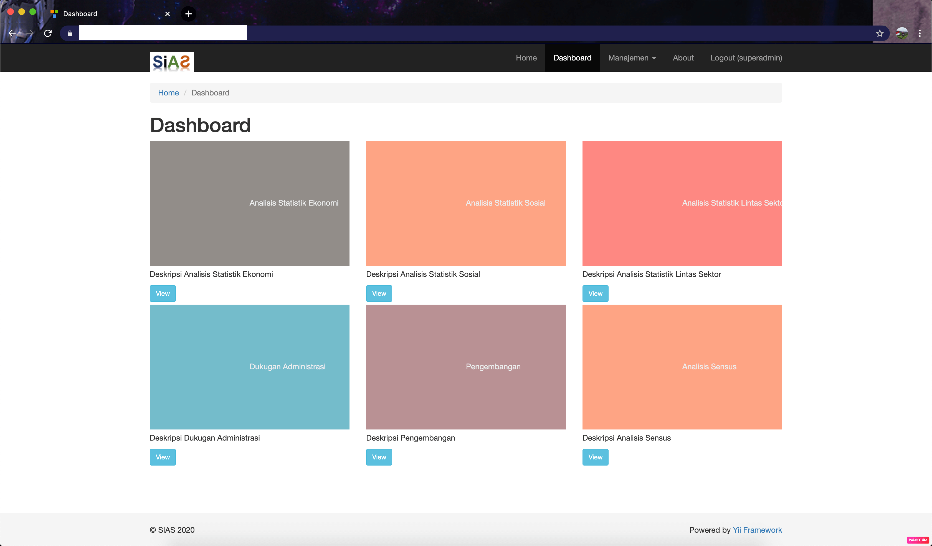Select Dashboard in the top navbar
Viewport: 932px width, 546px height.
point(572,58)
